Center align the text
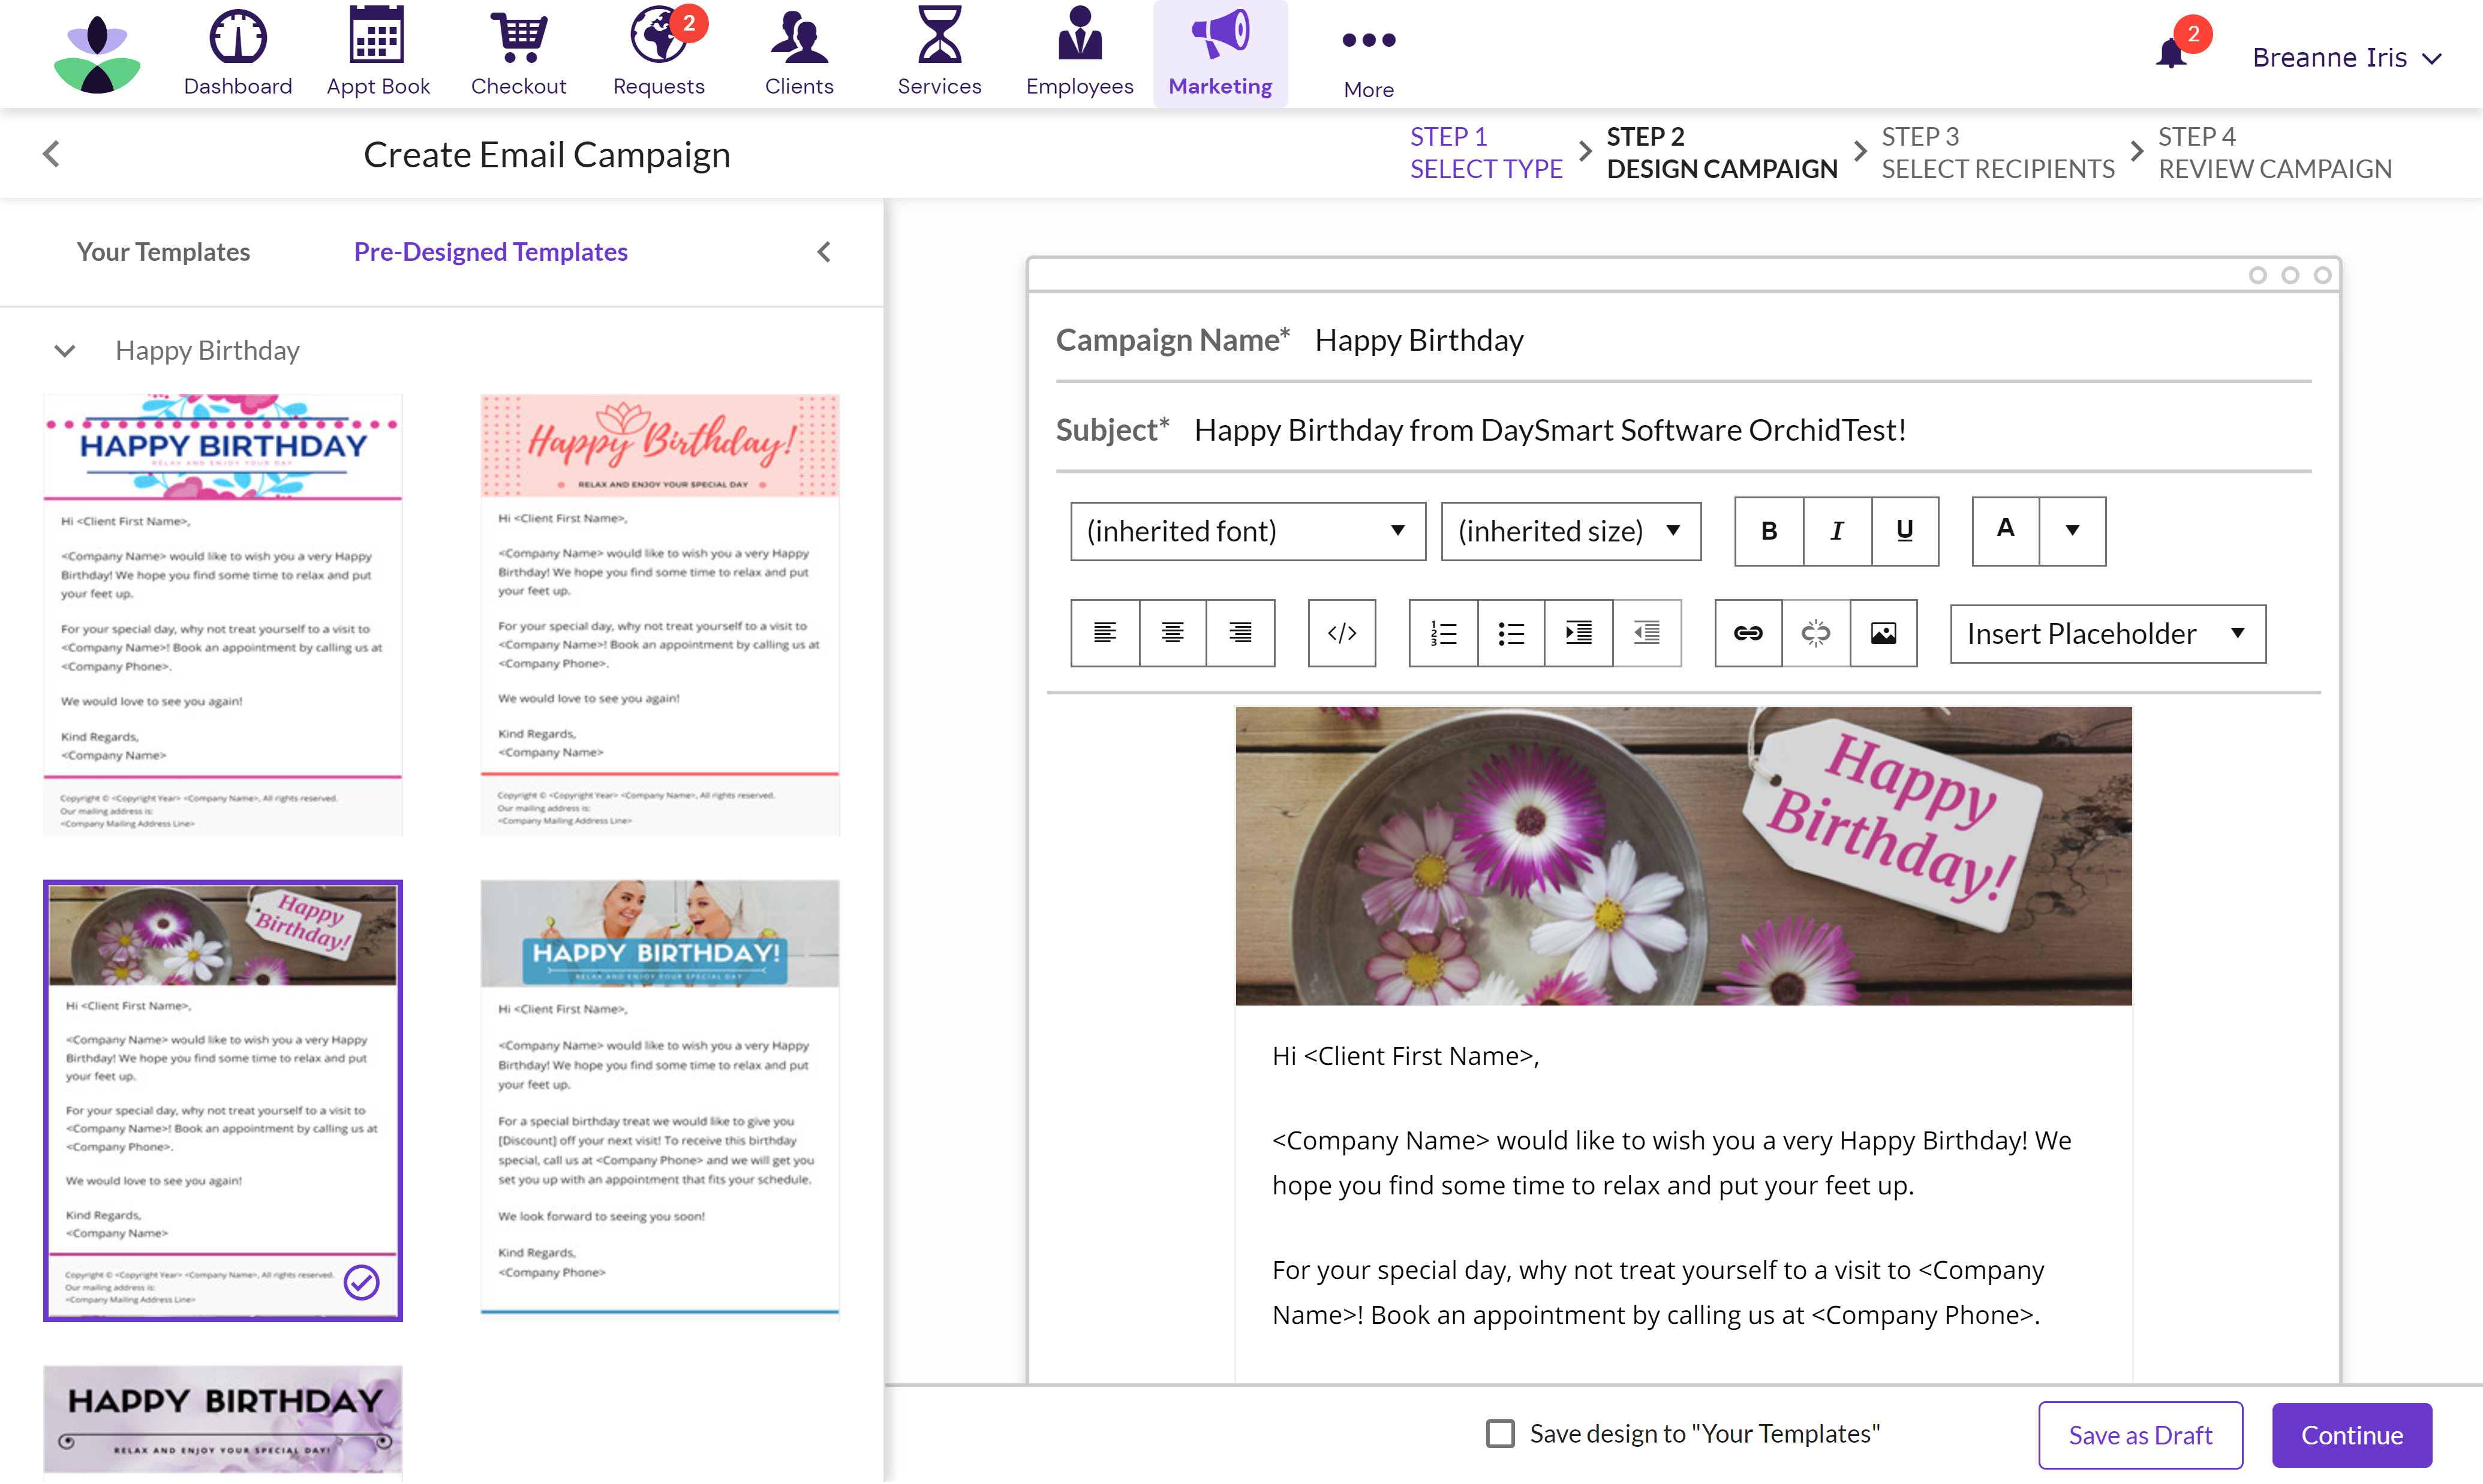The width and height of the screenshot is (2483, 1484). (x=1172, y=633)
